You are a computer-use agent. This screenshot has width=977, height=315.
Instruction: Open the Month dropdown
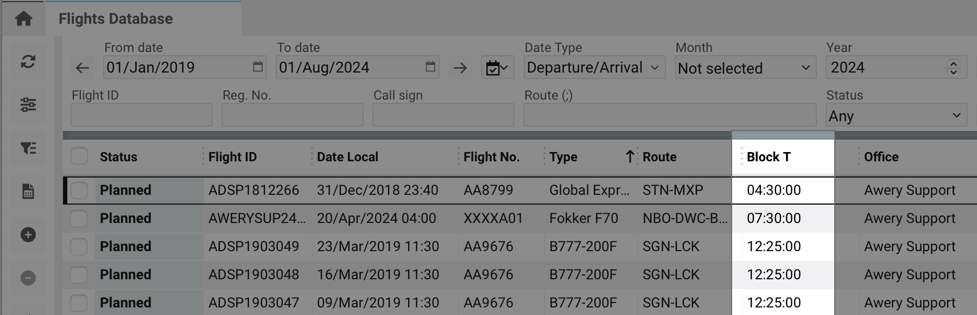click(x=745, y=68)
